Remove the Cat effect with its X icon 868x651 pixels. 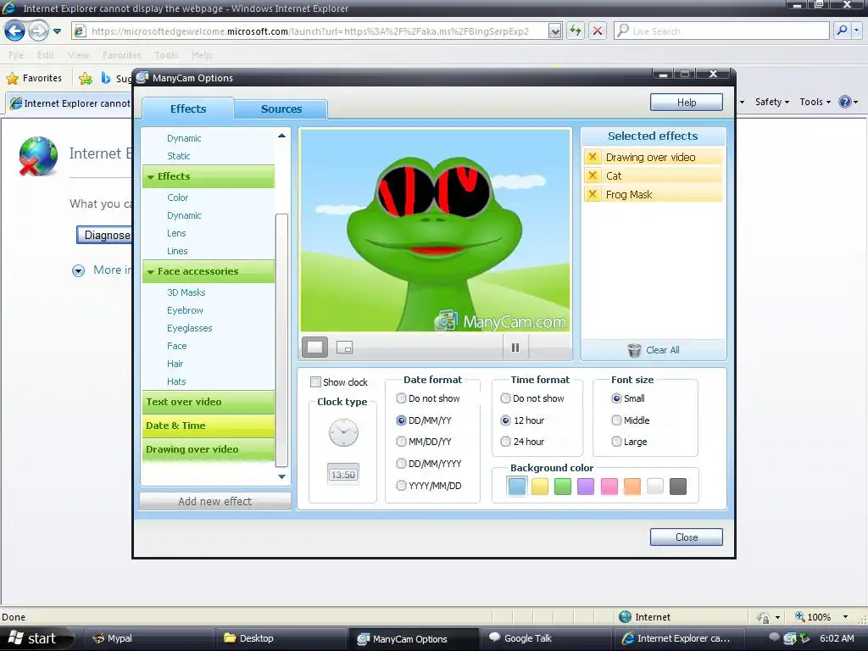tap(593, 175)
